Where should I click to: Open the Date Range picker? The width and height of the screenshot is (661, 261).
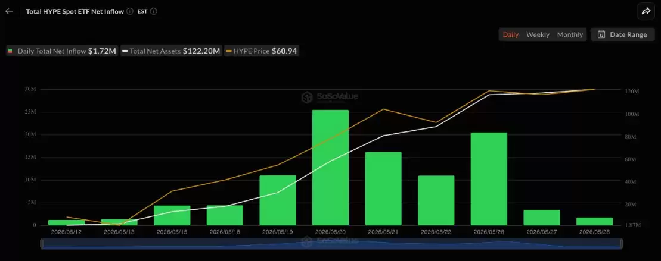622,34
